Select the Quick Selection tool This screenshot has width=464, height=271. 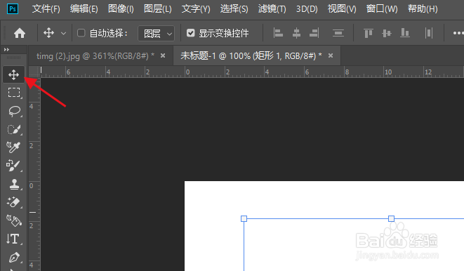pyautogui.click(x=14, y=129)
